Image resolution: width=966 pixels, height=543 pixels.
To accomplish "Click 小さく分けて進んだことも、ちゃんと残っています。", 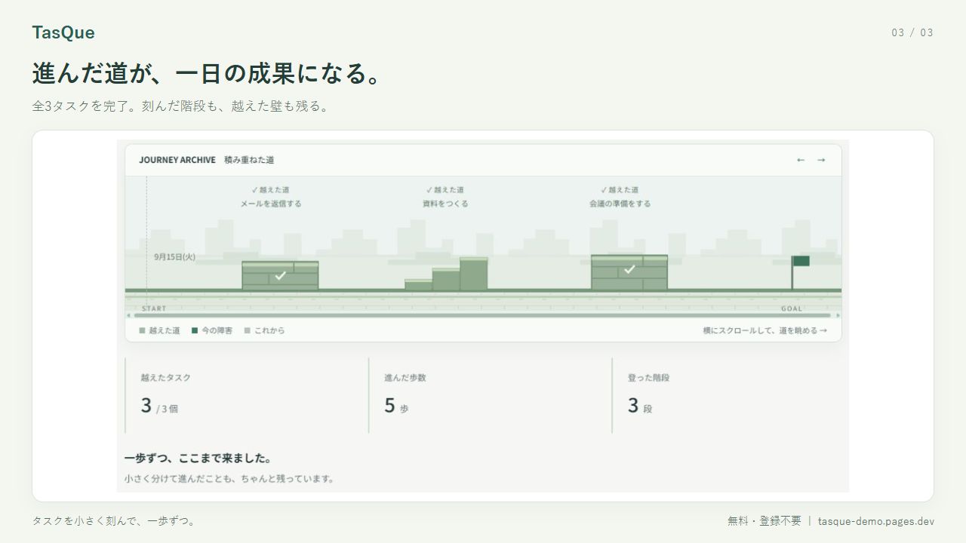I will tap(229, 478).
